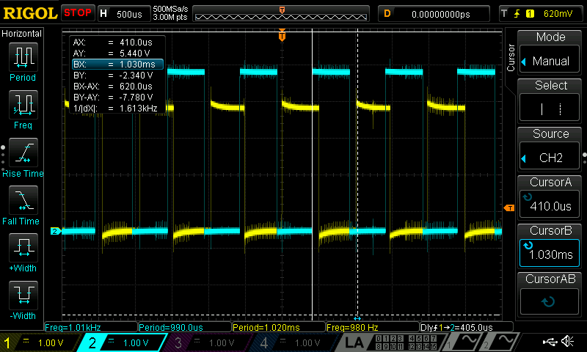This screenshot has height=352, width=587.
Task: Choose the Rise Time measurement icon
Action: point(23,155)
